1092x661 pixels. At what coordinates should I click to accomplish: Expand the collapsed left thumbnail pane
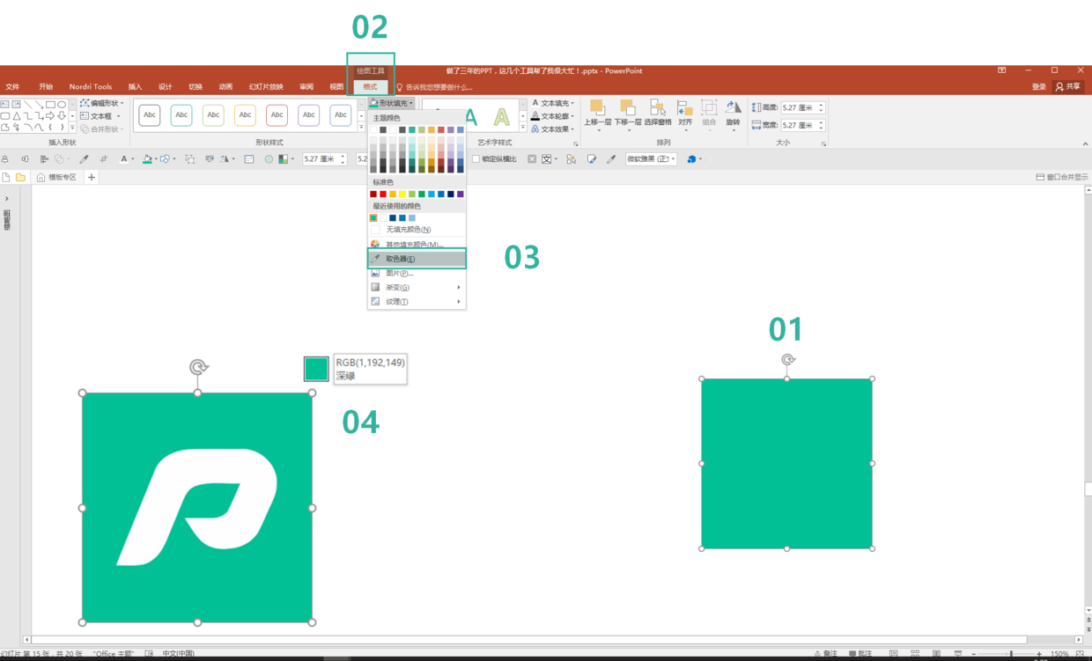point(6,199)
